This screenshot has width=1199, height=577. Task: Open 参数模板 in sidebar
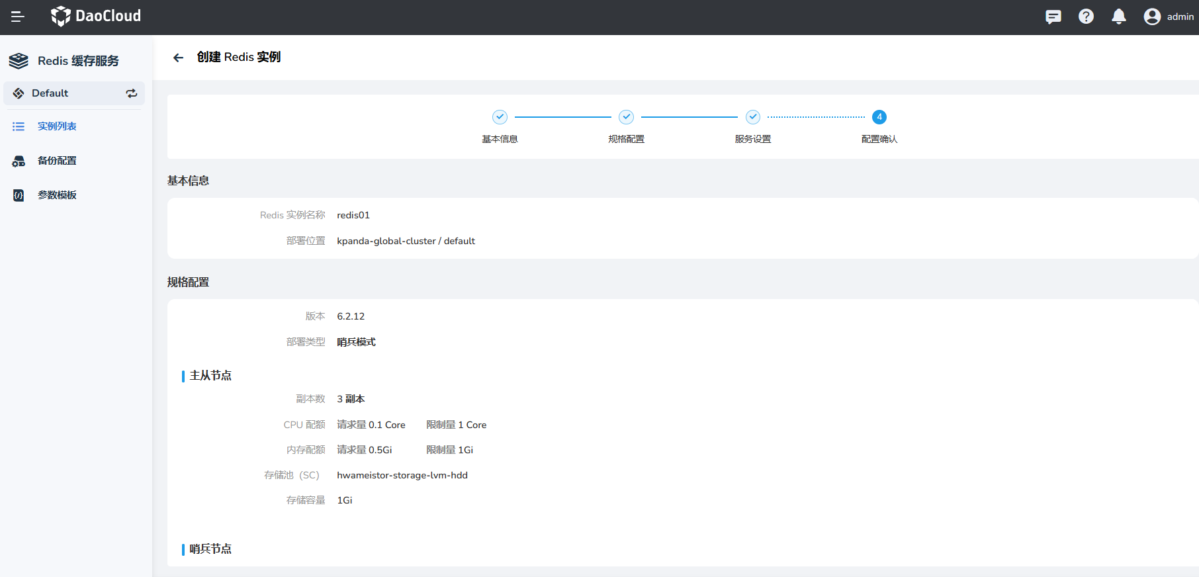tap(57, 195)
